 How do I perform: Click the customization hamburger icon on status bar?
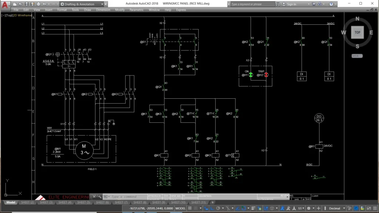[x=375, y=208]
